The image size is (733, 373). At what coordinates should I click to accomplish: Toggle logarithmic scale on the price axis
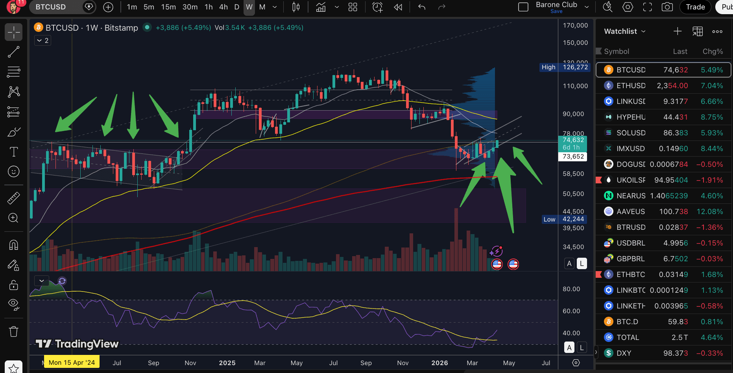tap(582, 263)
